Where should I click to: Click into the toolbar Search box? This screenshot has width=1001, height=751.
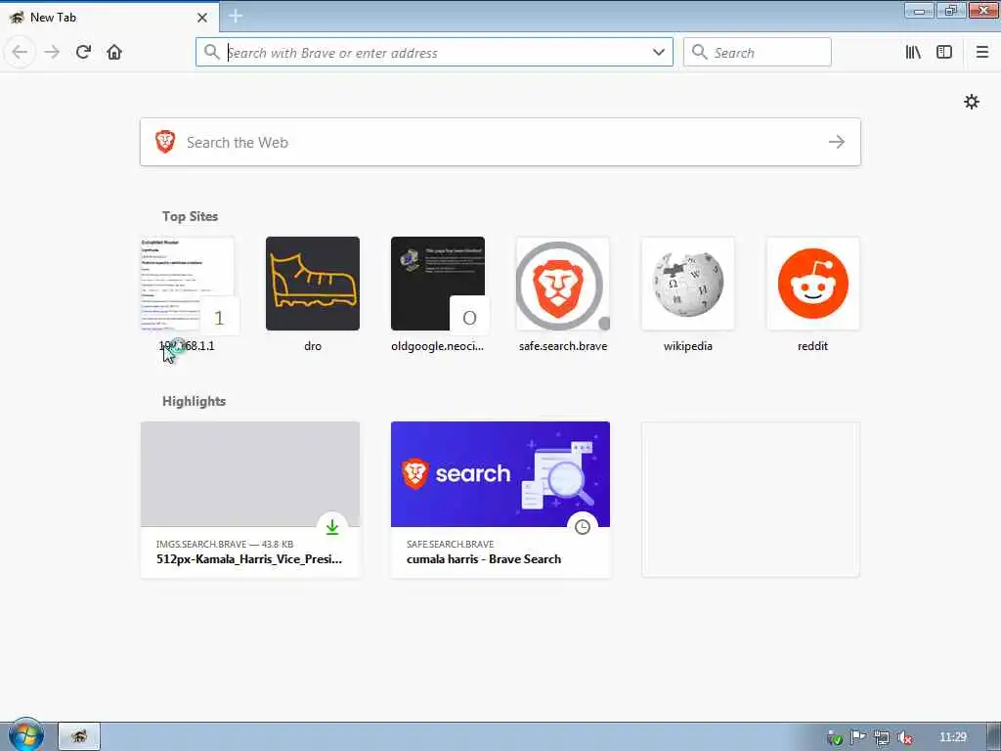(x=758, y=53)
